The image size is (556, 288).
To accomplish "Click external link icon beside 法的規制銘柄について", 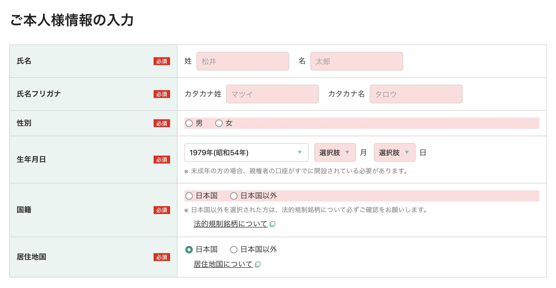I will click(272, 224).
